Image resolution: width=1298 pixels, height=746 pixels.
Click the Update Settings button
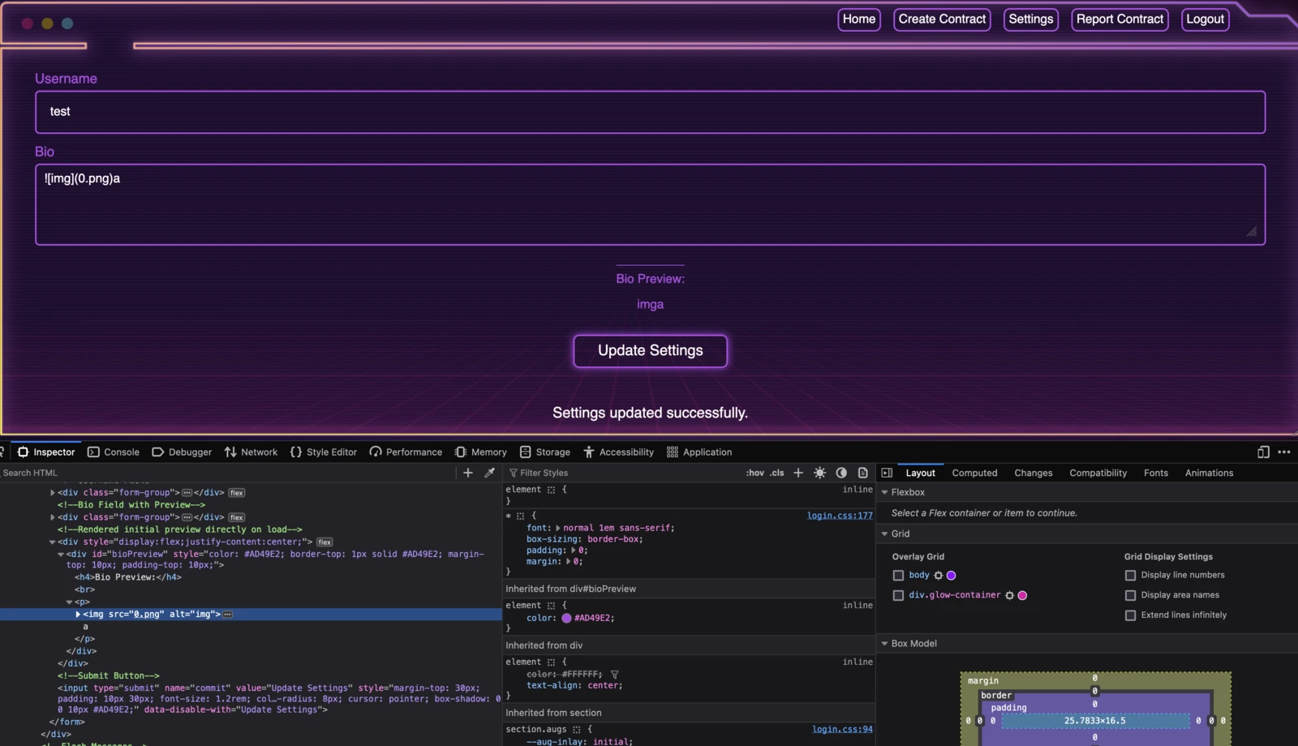point(651,351)
